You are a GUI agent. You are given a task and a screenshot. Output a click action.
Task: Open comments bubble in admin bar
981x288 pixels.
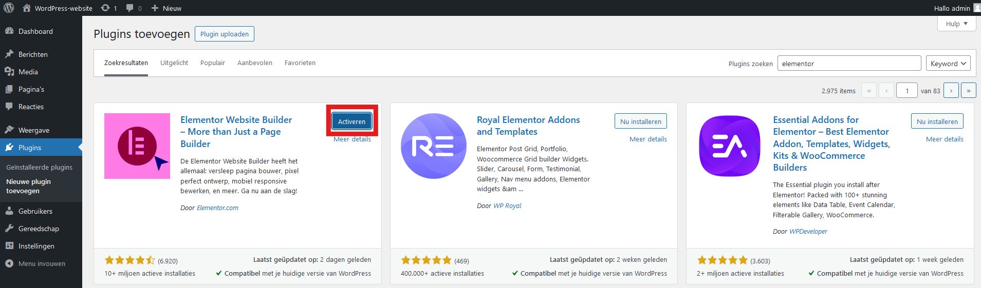(129, 8)
